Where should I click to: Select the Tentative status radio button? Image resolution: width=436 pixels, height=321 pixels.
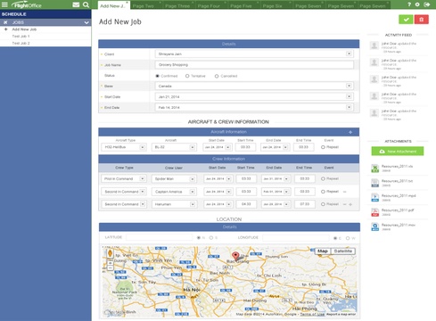pyautogui.click(x=187, y=76)
